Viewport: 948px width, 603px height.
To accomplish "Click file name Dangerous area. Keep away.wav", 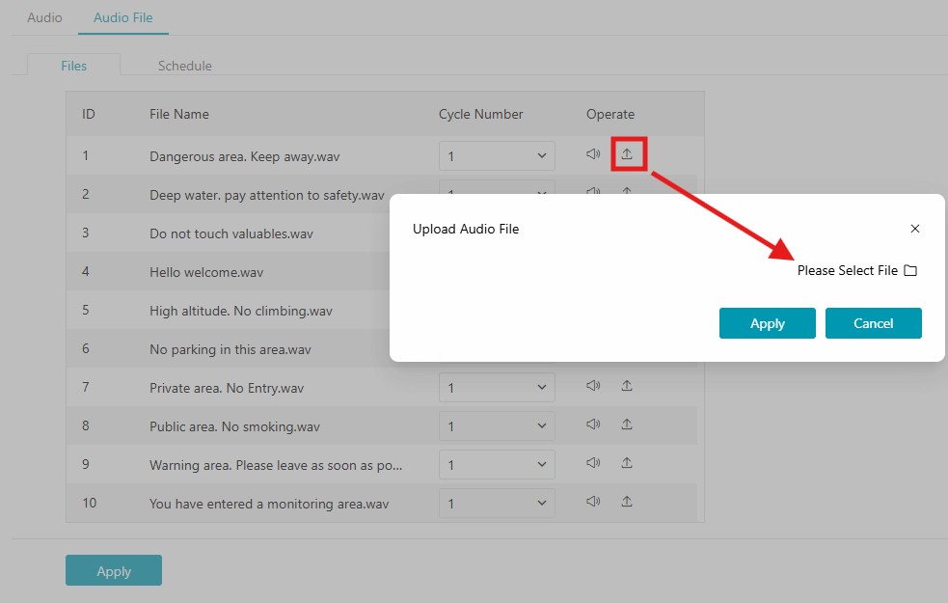I will [244, 156].
